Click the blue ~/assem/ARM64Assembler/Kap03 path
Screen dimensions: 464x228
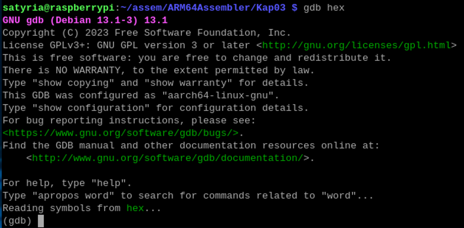coord(203,8)
